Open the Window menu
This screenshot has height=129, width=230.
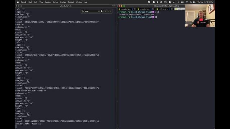(79, 2)
